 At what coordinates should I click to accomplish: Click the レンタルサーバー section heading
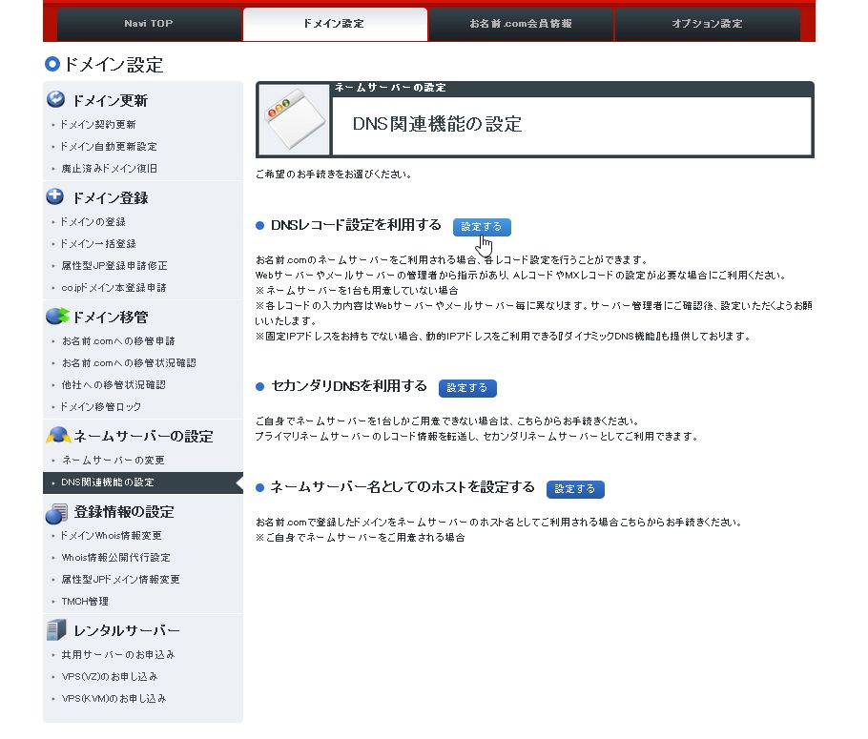[127, 630]
